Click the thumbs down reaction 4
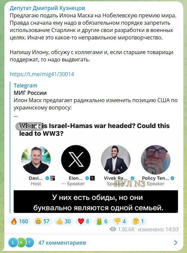This screenshot has width=187, height=253. click(x=120, y=221)
